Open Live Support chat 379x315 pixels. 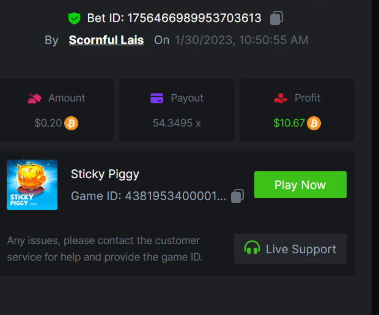coord(290,249)
